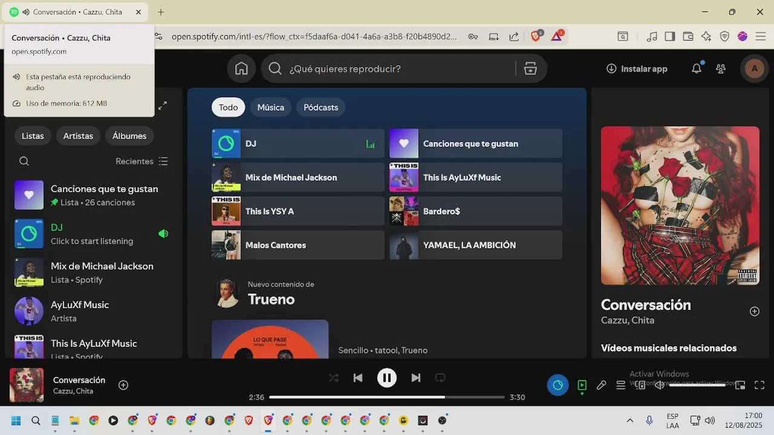Add Conversación to Liked Songs in player bar
Screen dimensions: 774x435
tap(123, 385)
